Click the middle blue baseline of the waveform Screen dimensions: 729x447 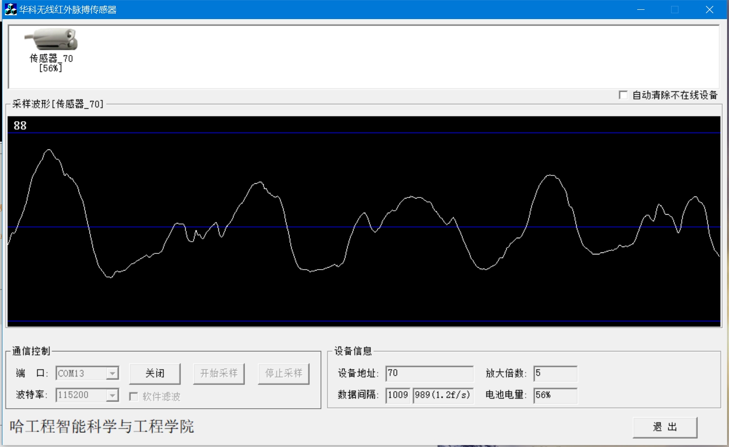tap(363, 227)
